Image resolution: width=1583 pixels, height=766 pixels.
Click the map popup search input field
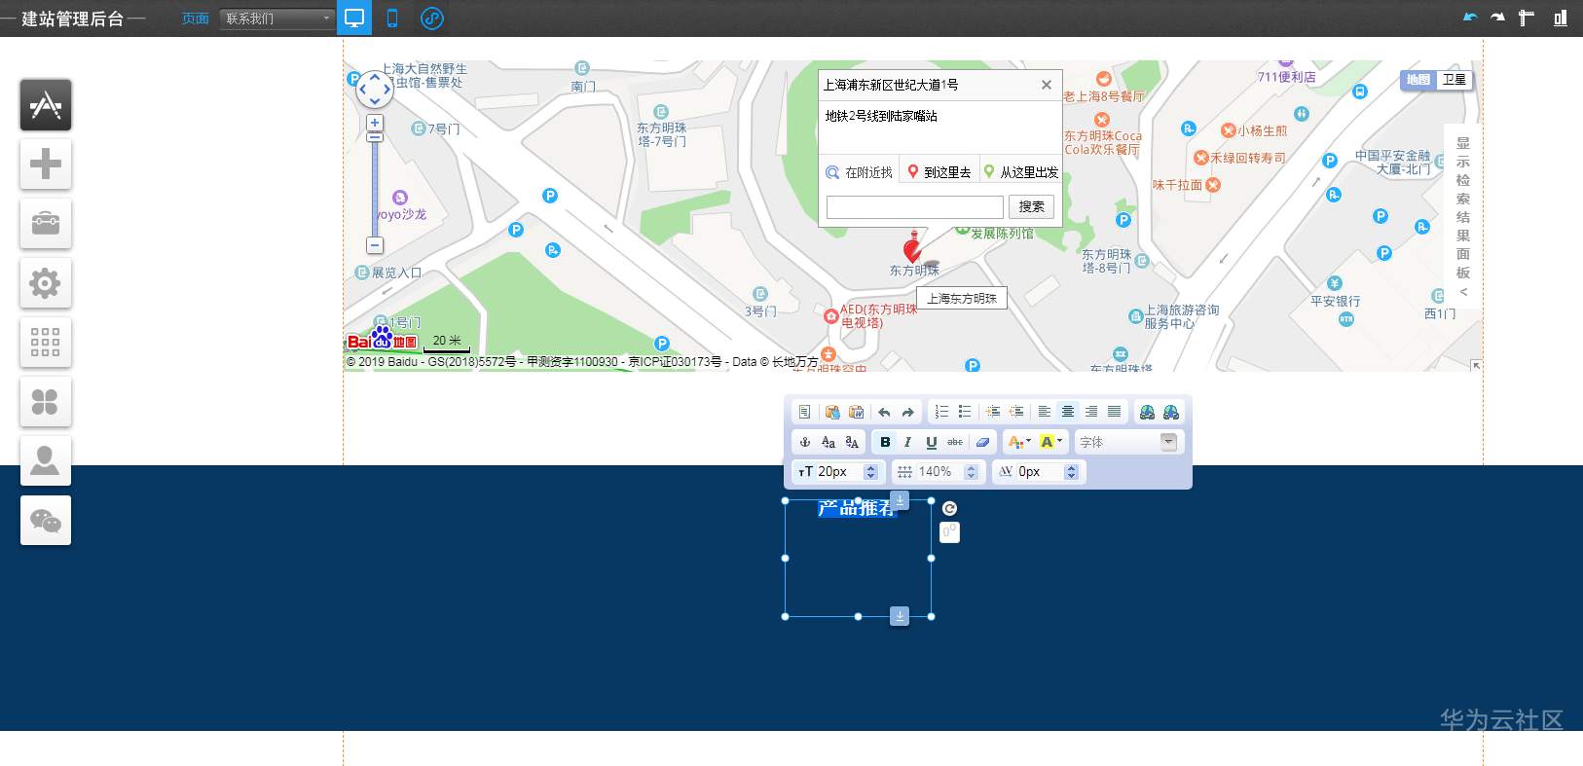click(915, 206)
